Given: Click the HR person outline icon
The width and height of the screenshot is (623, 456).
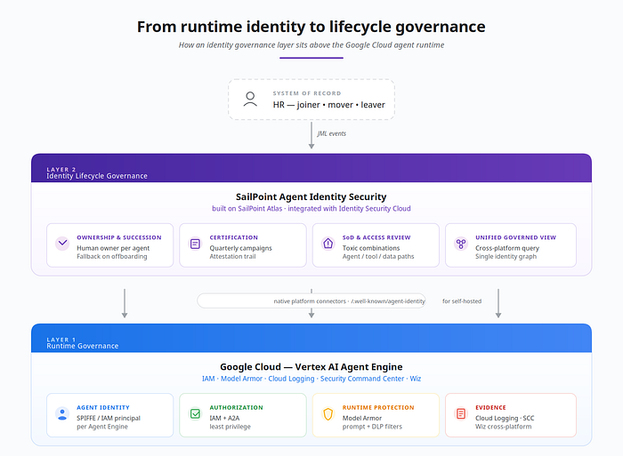Looking at the screenshot, I should click(x=250, y=100).
